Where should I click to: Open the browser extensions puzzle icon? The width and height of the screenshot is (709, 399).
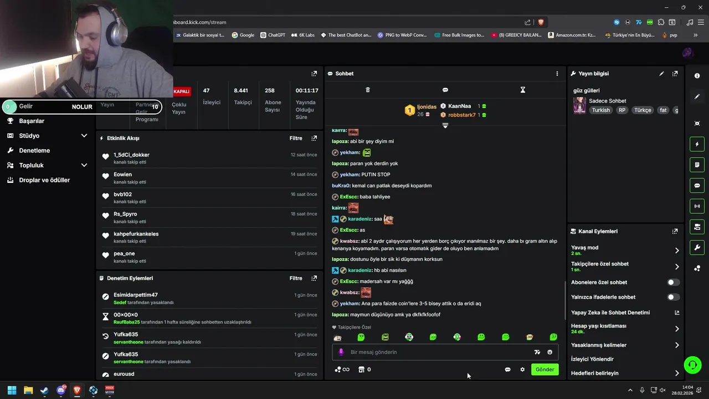661,22
